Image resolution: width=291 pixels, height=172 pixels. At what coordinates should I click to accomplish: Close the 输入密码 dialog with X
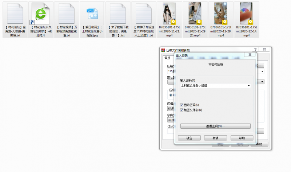click(x=250, y=55)
